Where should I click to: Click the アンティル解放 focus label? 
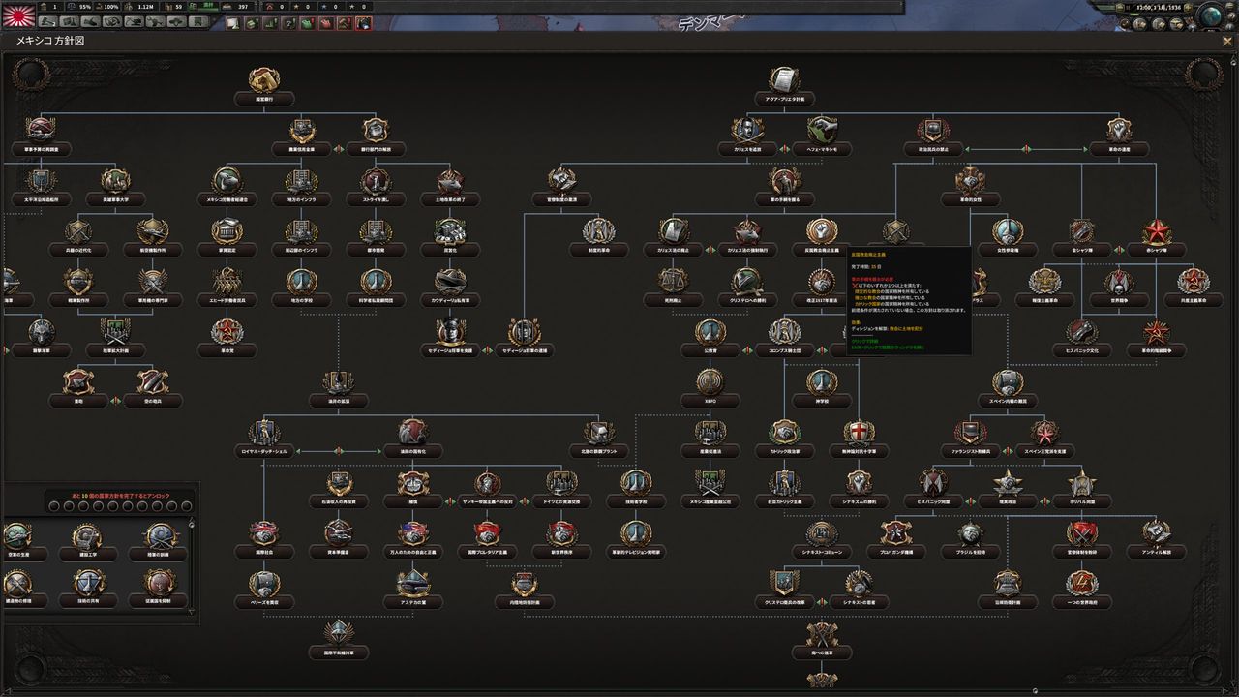[1156, 553]
